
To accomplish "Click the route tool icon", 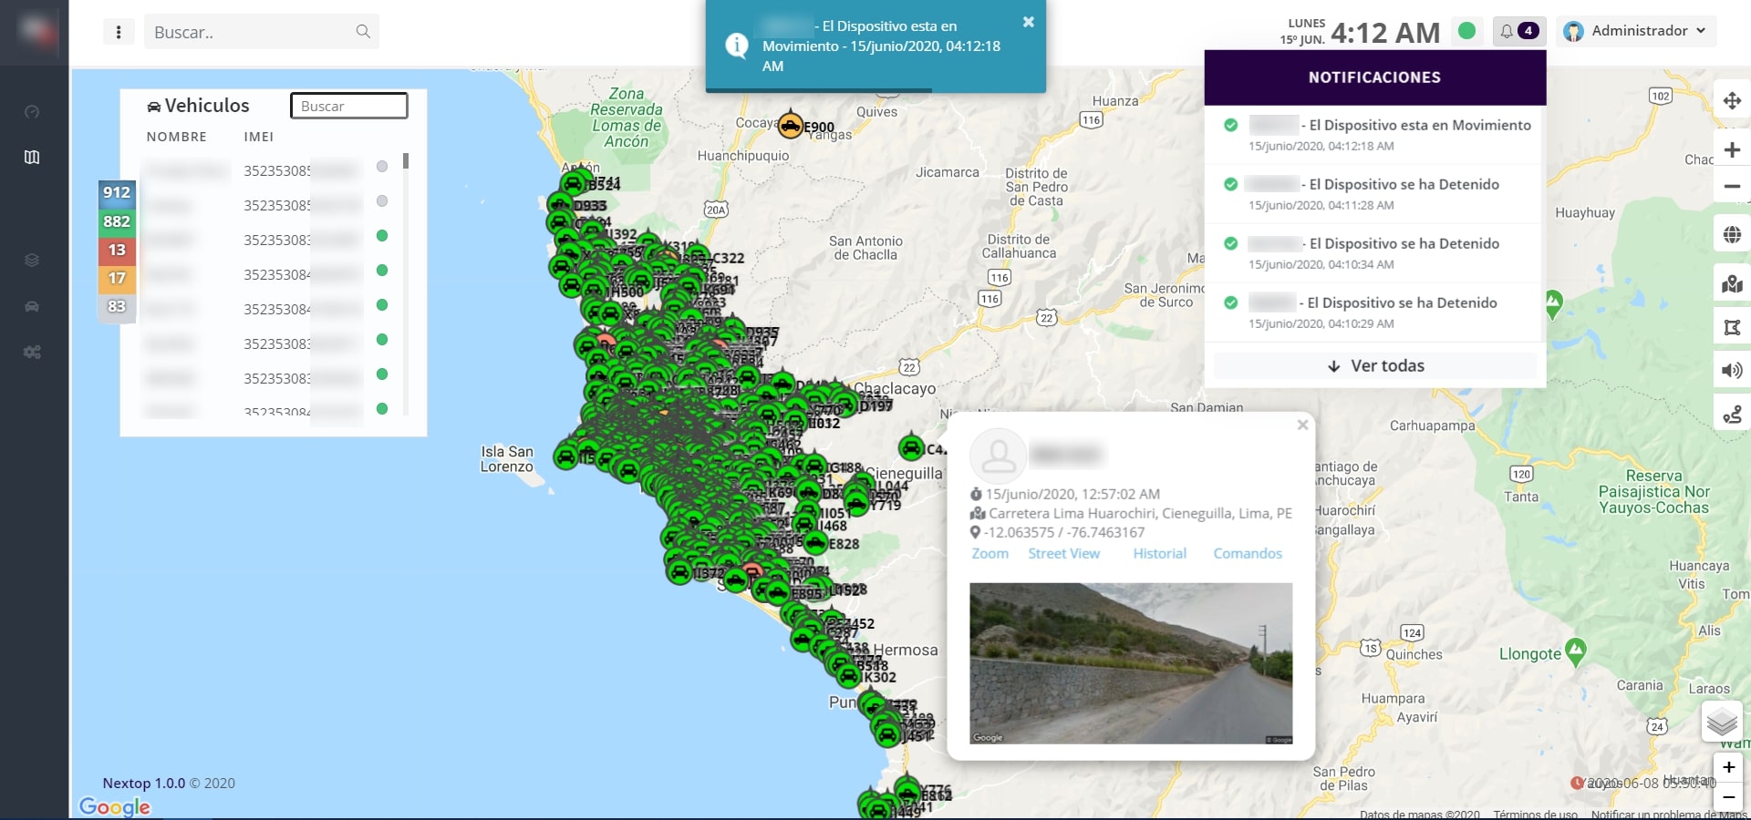I will point(1732,415).
